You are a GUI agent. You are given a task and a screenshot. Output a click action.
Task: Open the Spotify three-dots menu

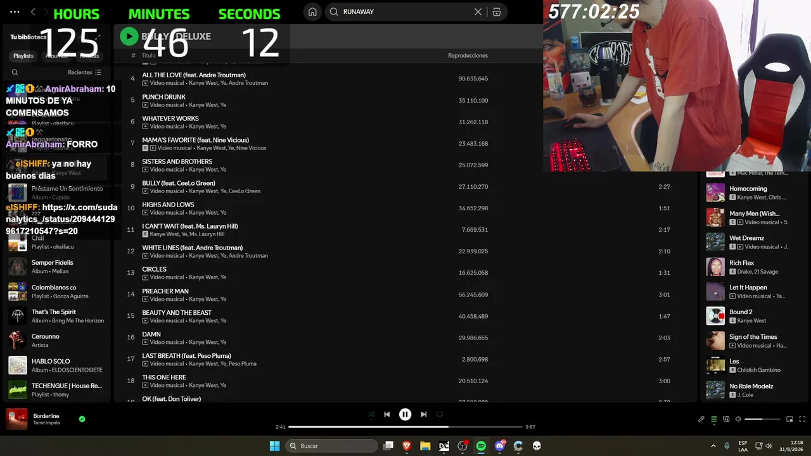click(x=15, y=12)
